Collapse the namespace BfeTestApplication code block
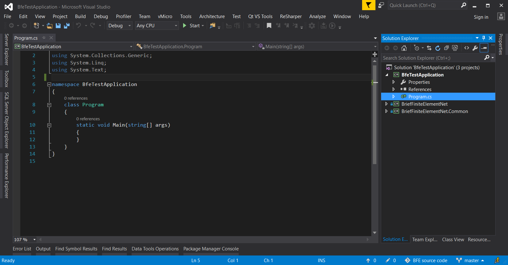Image resolution: width=508 pixels, height=265 pixels. [49, 84]
